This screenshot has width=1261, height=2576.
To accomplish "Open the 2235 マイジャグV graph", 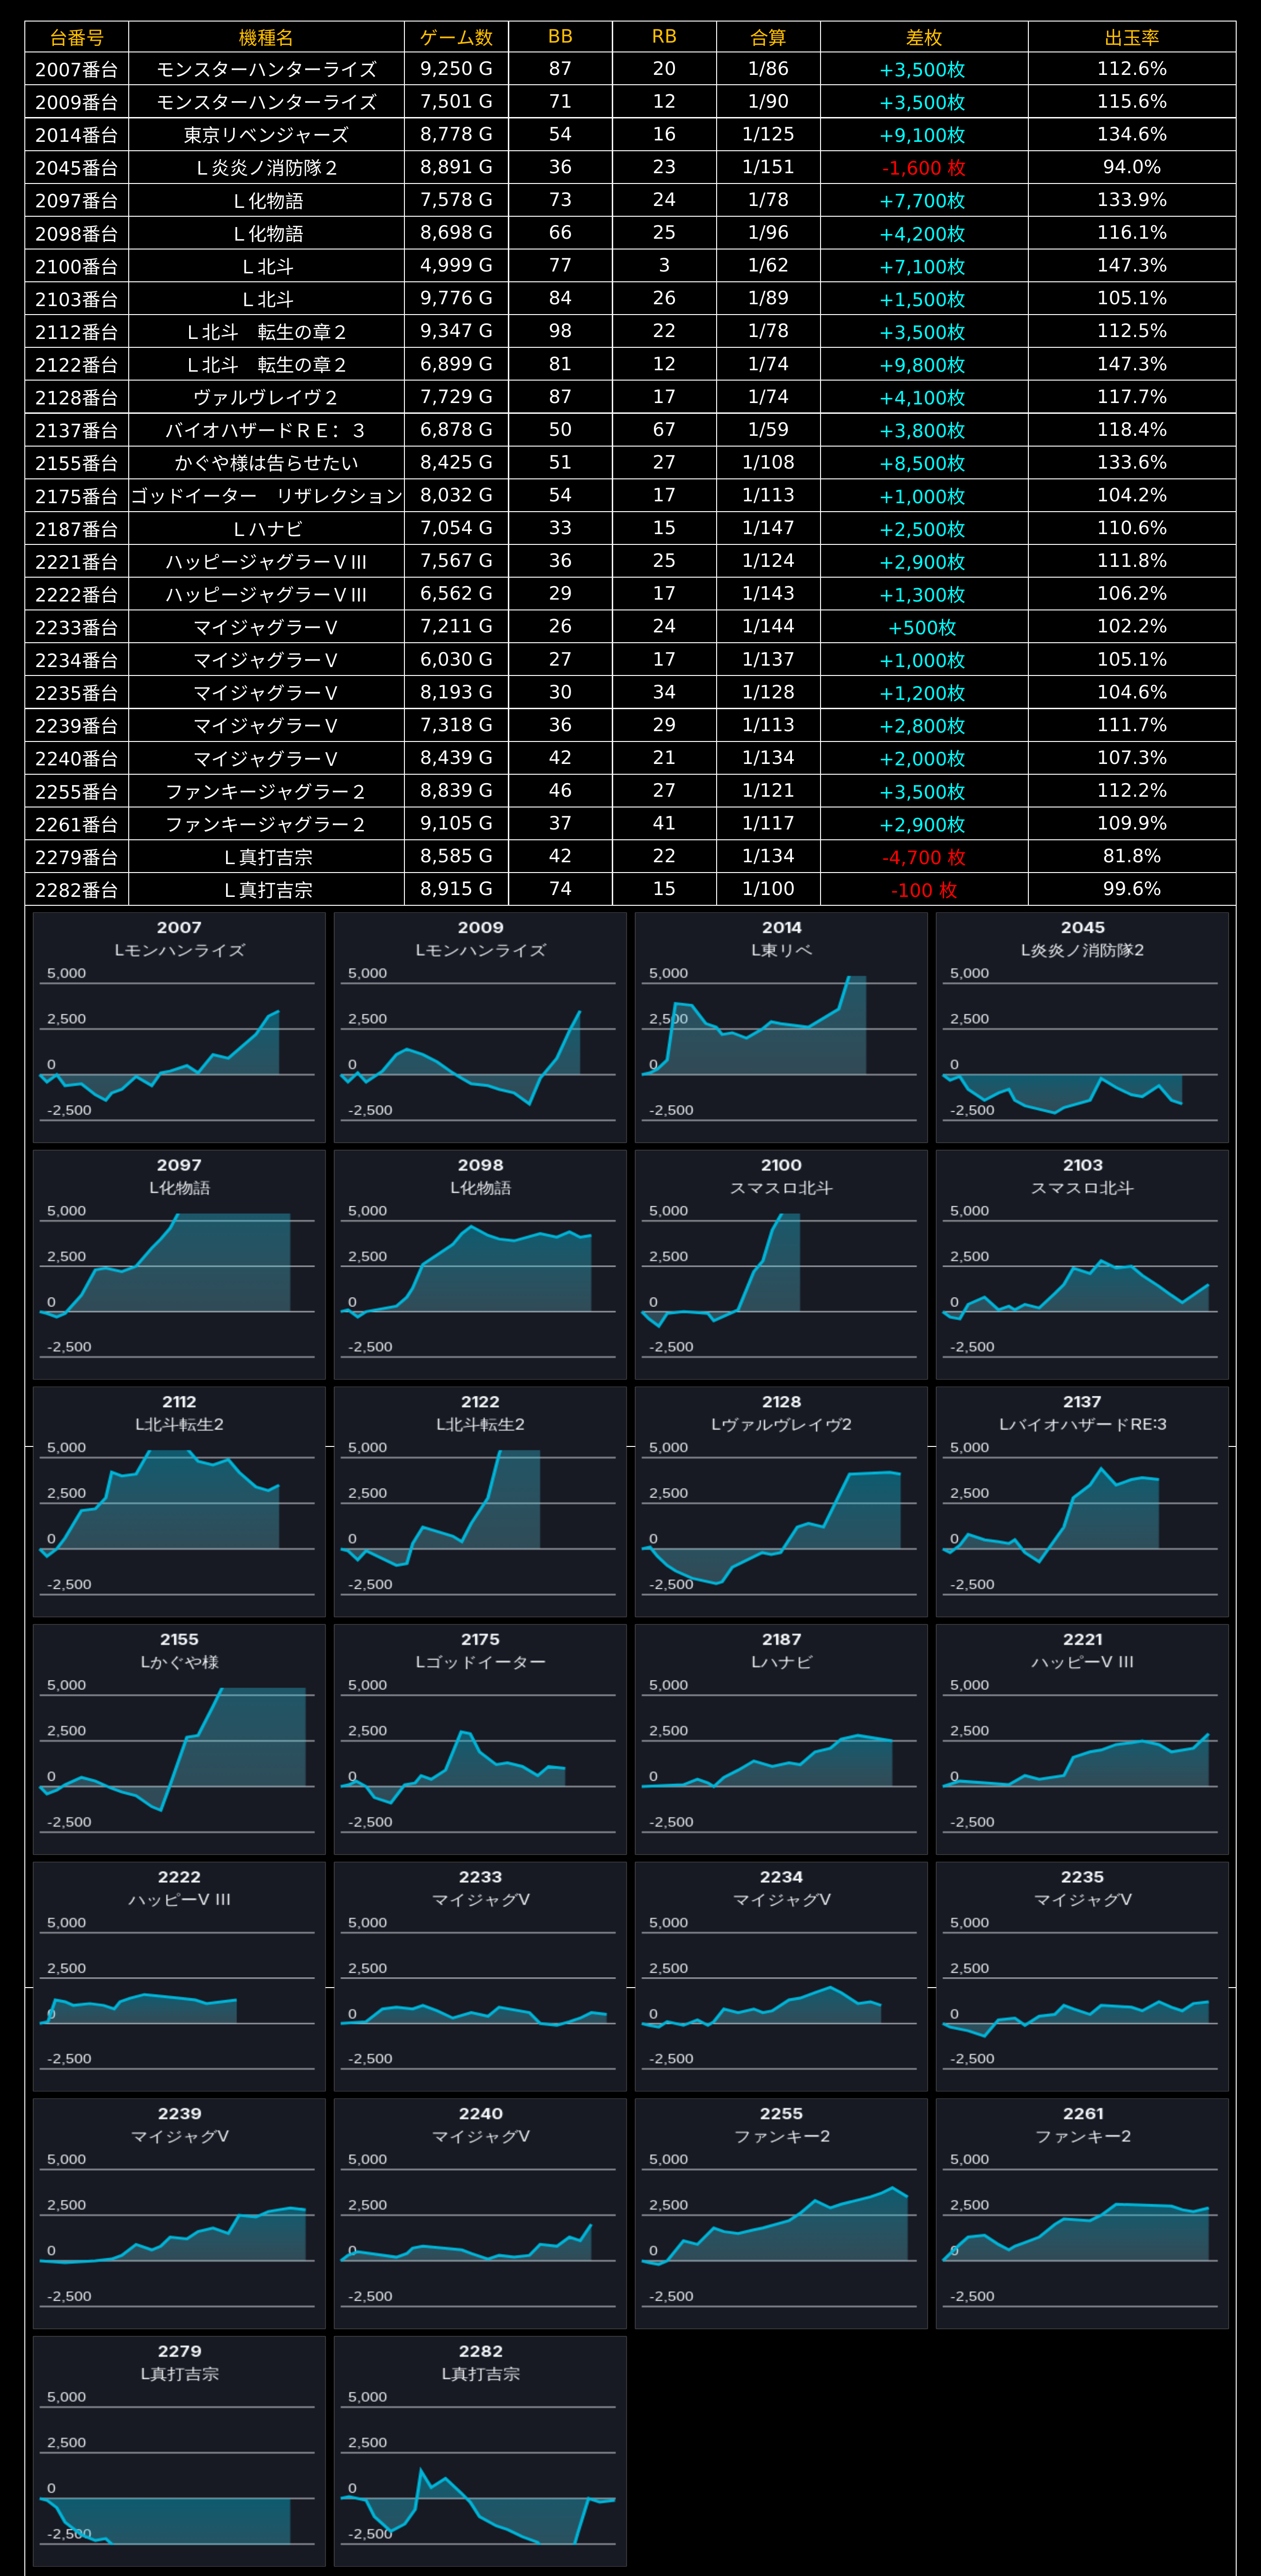I will 1082,1976.
